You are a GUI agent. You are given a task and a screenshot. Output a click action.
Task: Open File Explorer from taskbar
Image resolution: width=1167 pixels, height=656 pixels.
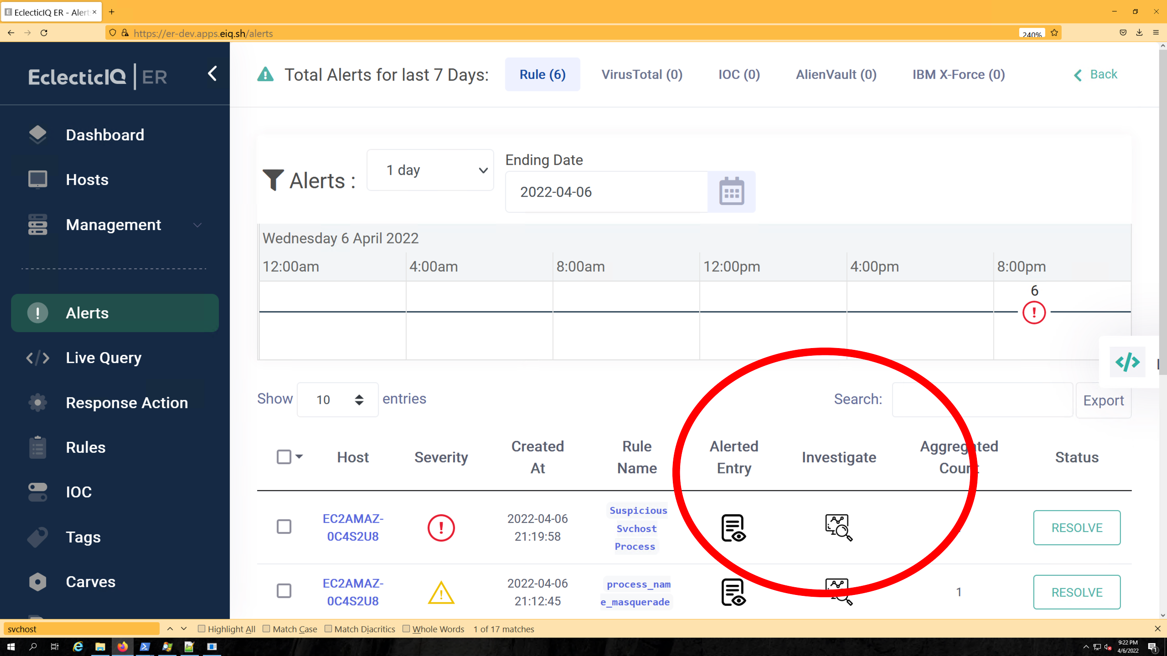[100, 646]
